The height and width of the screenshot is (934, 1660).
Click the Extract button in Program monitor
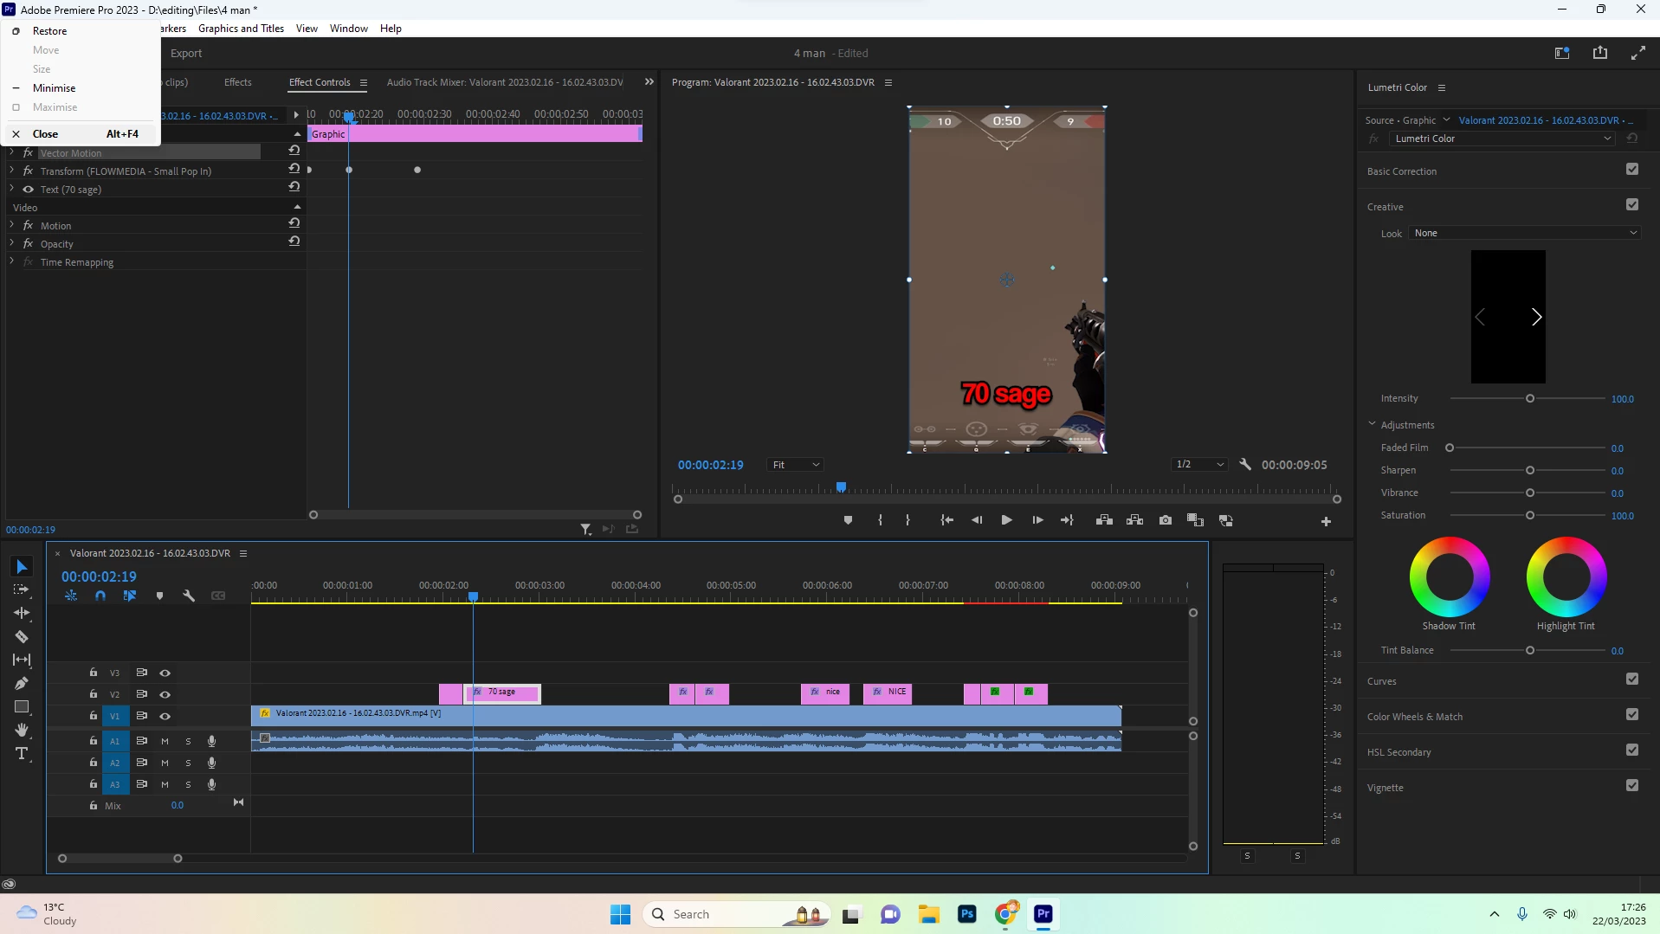(x=1134, y=520)
